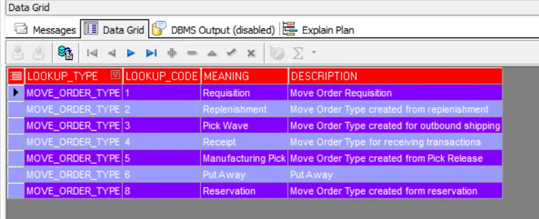The width and height of the screenshot is (539, 219).
Task: Open the dropdown arrow beside sigma
Action: tap(313, 53)
